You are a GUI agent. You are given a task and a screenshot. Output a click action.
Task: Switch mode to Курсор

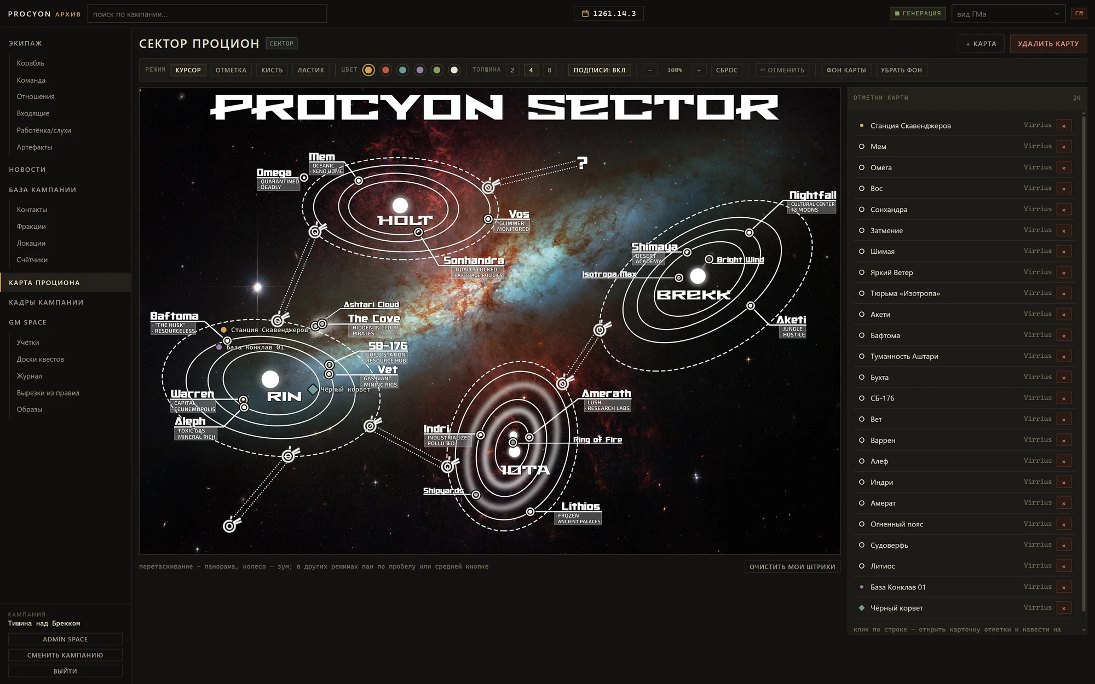[x=188, y=70]
